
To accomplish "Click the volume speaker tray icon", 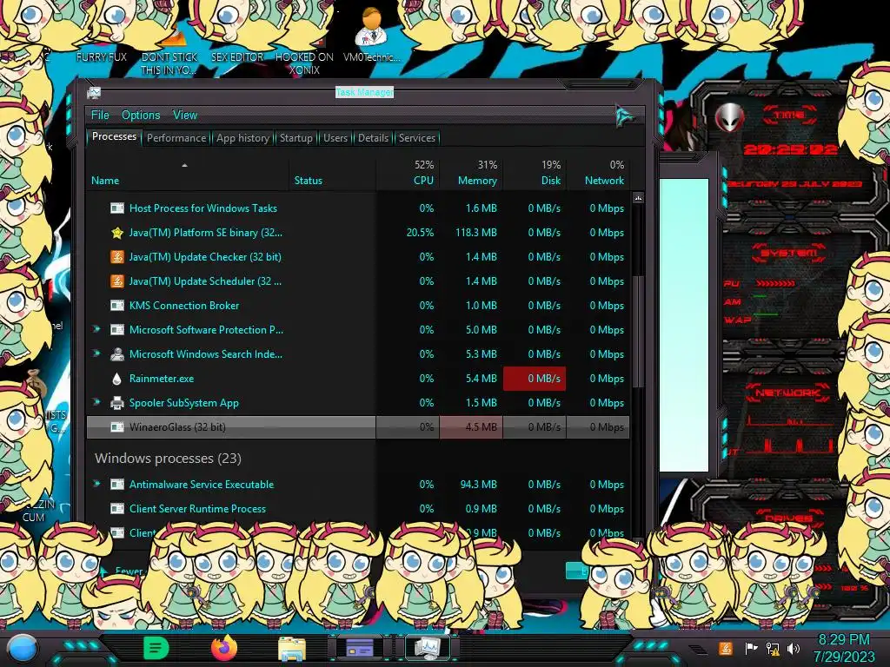I will 793,648.
